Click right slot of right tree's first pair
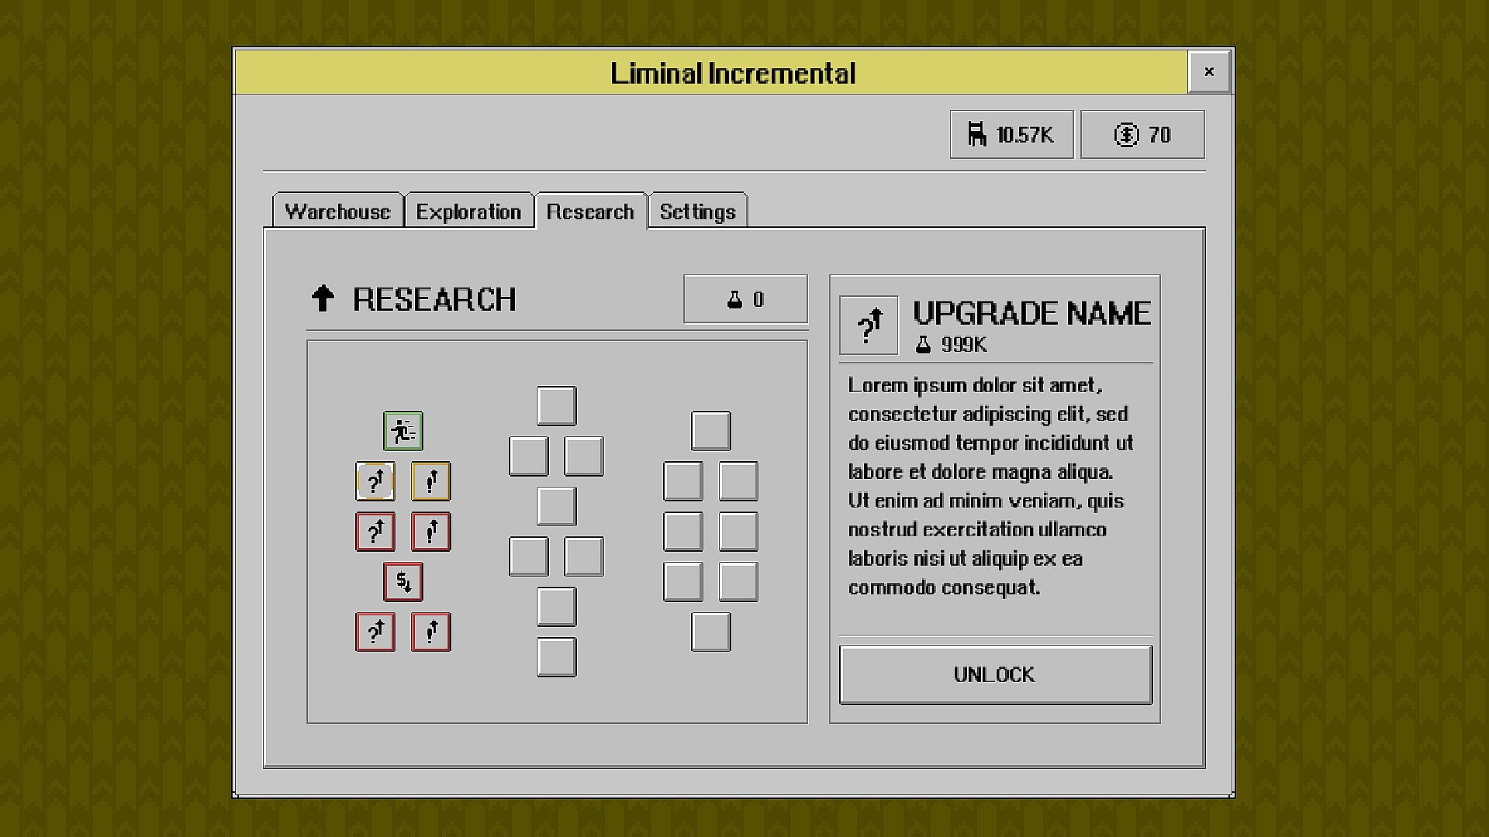 click(738, 481)
